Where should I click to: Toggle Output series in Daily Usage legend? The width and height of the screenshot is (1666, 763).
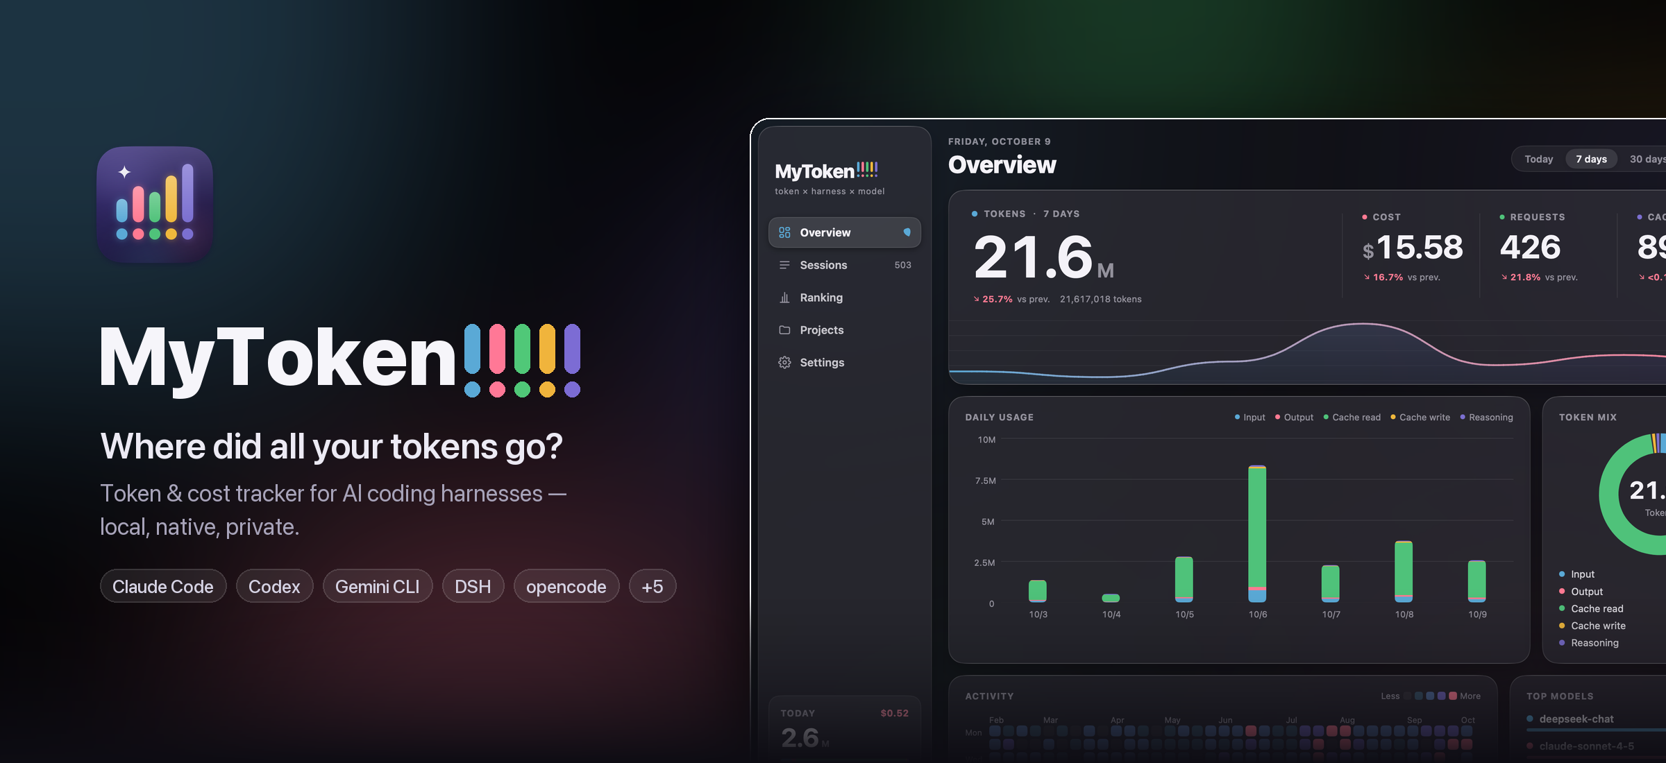1294,417
